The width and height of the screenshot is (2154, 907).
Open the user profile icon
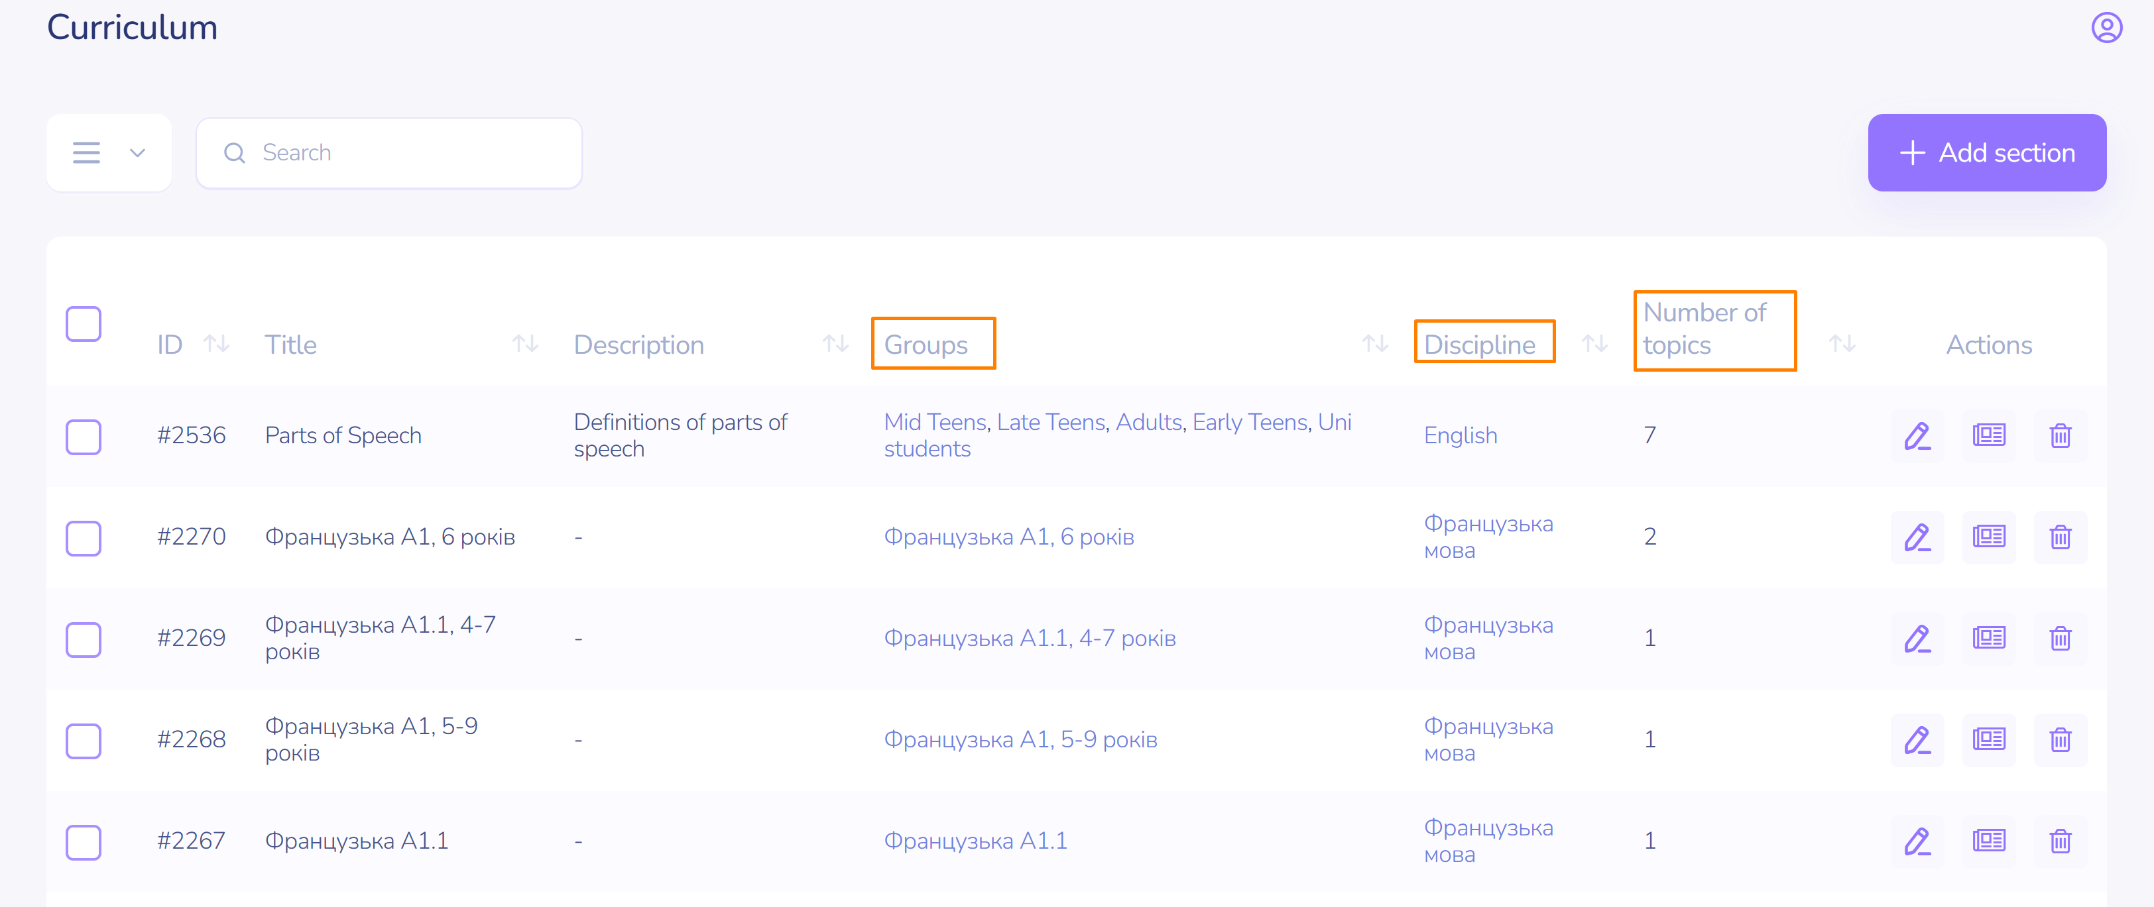click(x=2106, y=28)
